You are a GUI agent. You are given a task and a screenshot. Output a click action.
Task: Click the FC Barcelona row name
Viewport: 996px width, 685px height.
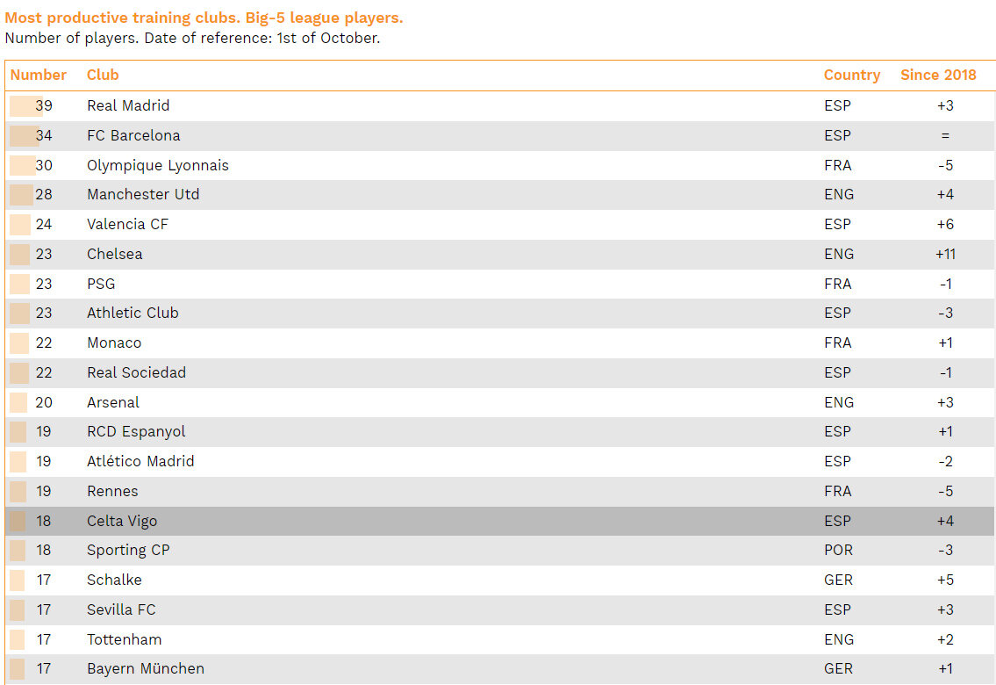(x=133, y=136)
